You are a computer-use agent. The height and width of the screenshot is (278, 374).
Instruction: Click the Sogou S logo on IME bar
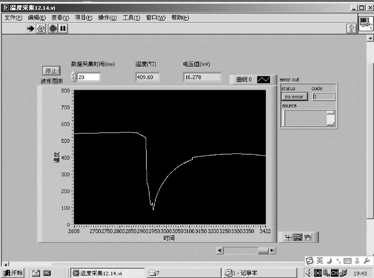tap(310, 261)
